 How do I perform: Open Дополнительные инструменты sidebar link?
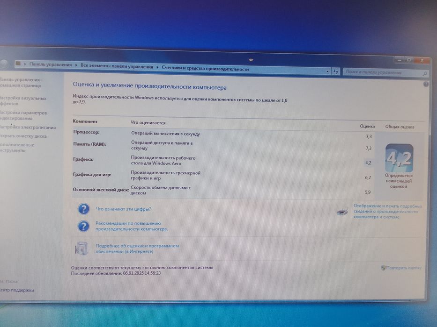[x=17, y=147]
